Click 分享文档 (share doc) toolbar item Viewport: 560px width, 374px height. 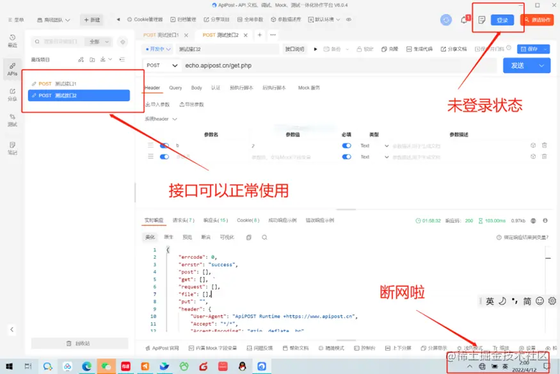coord(454,49)
